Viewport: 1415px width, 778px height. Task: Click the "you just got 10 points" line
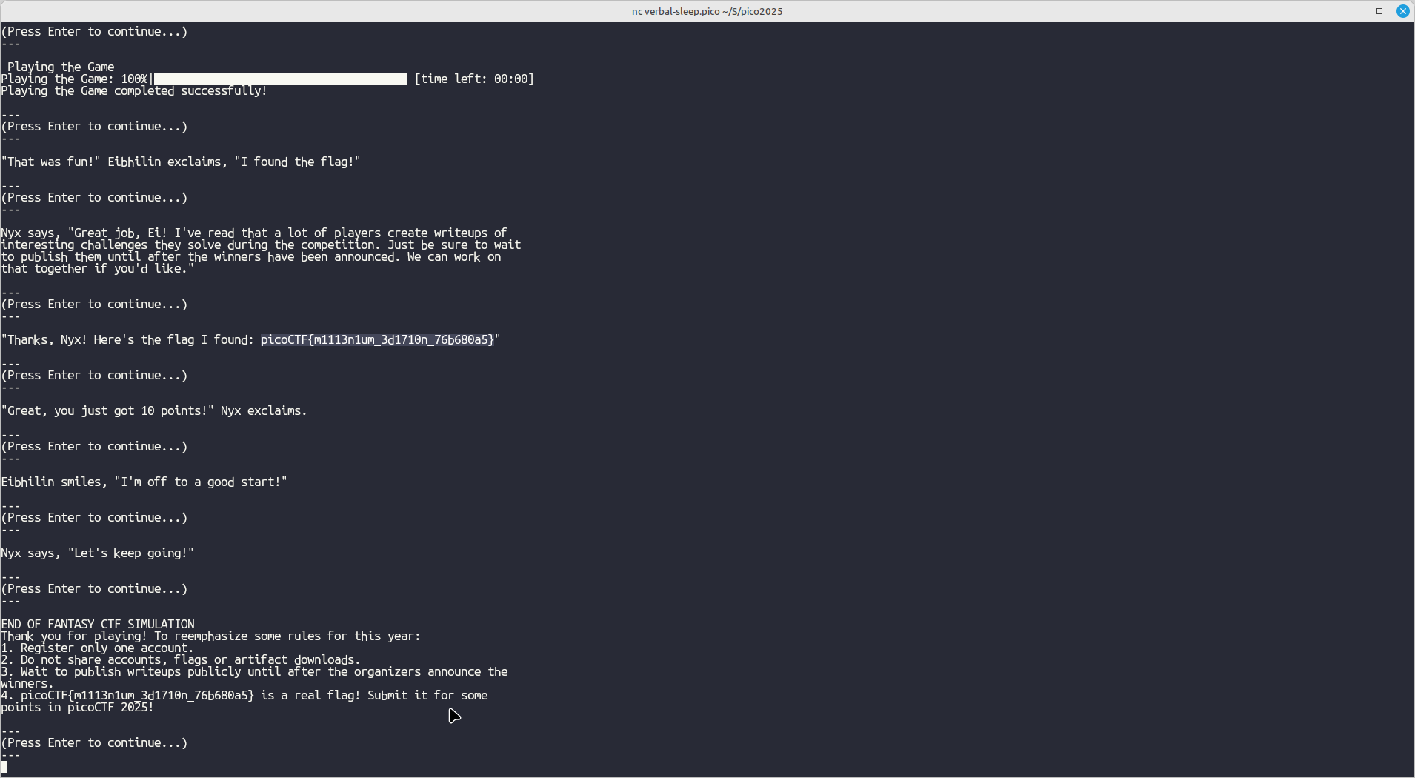tap(154, 411)
